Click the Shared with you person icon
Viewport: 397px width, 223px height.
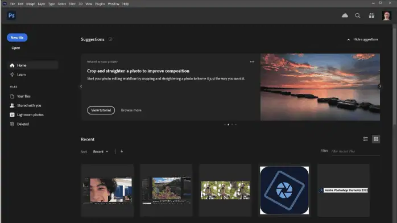12,106
